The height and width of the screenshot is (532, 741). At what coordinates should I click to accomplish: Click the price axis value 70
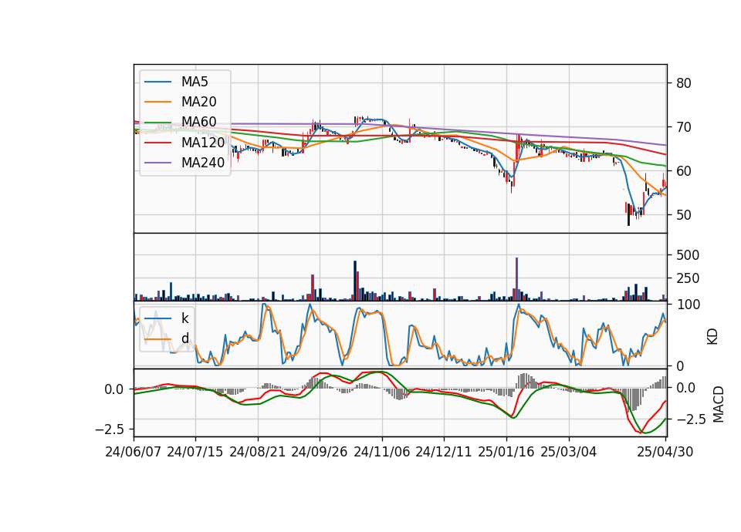(x=684, y=127)
